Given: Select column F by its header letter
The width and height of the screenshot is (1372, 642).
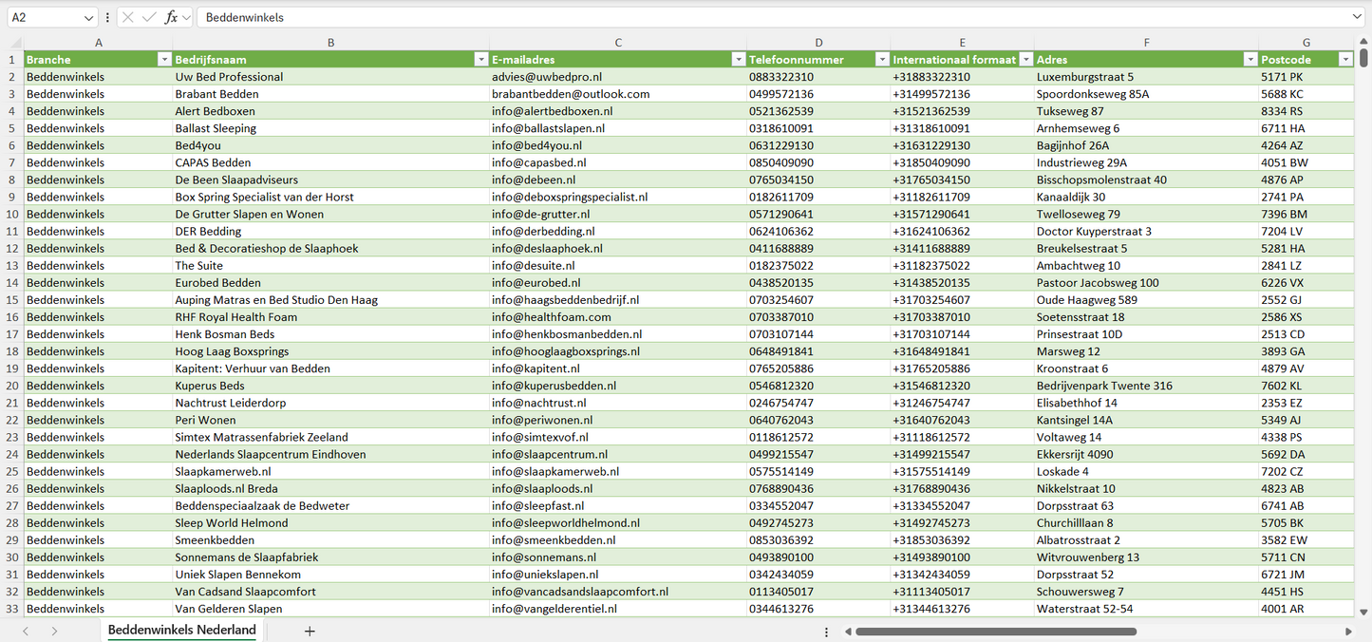Looking at the screenshot, I should pos(1146,43).
